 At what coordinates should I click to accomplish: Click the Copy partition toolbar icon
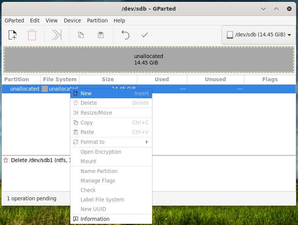[x=81, y=35]
